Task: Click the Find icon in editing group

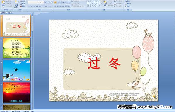Action: [127, 1]
